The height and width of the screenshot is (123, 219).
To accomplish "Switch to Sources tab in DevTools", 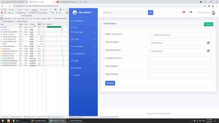I will 27,10.
